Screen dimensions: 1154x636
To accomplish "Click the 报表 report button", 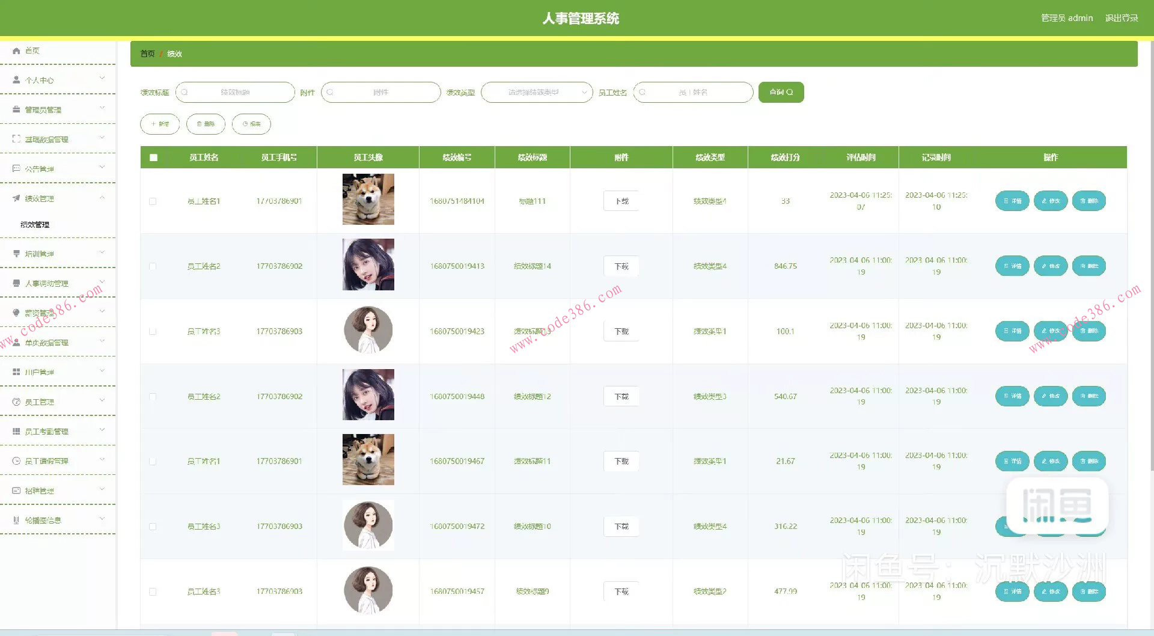I will [x=251, y=124].
